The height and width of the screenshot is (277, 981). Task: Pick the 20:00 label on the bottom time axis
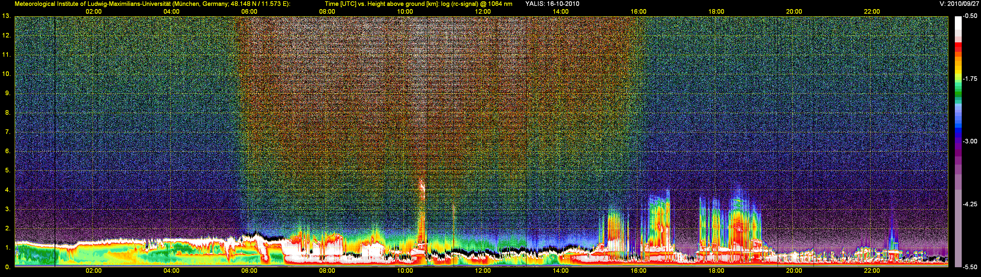(794, 270)
